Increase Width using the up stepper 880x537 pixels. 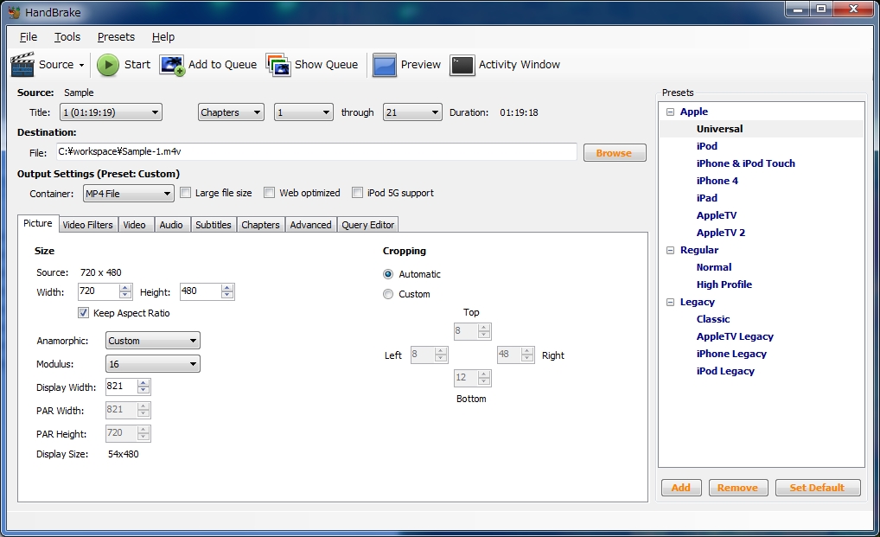coord(125,288)
